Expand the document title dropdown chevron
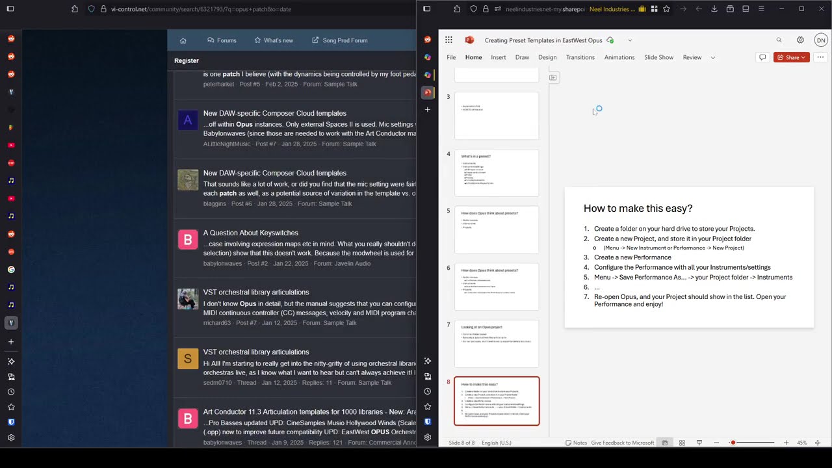Image resolution: width=832 pixels, height=468 pixels. coord(630,40)
